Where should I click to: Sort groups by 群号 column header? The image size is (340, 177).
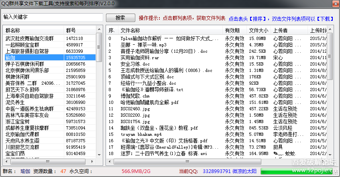[x=79, y=30]
